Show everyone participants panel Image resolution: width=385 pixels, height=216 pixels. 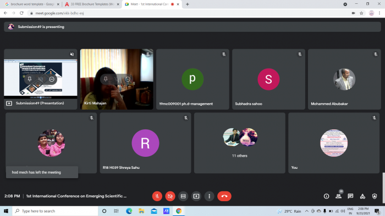click(338, 196)
